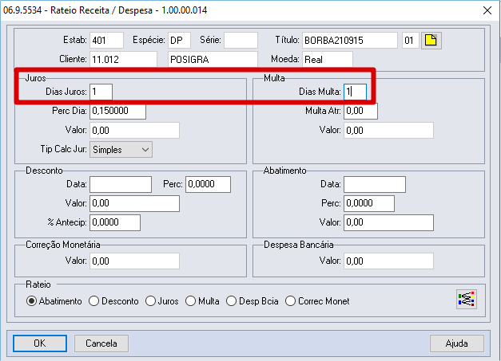Click the Desconto Valor field
The width and height of the screenshot is (501, 361).
click(134, 203)
